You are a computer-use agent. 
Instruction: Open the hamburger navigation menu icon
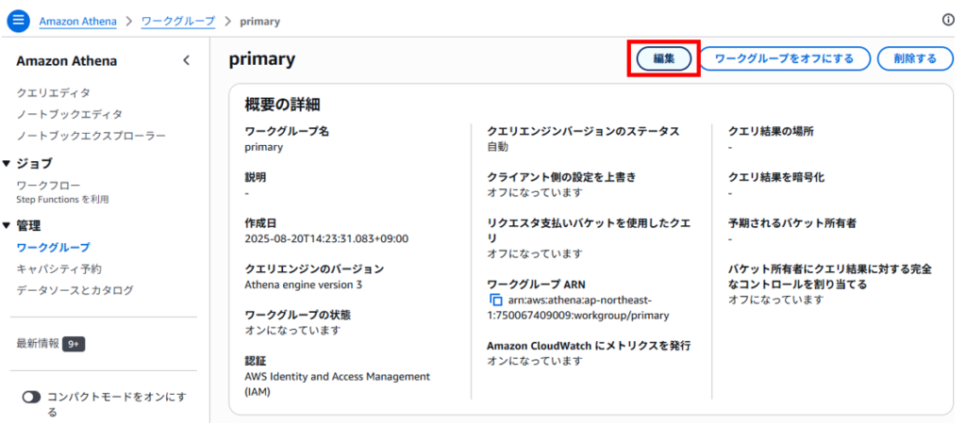[x=18, y=21]
